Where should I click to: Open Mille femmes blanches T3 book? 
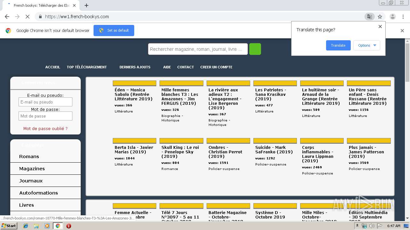click(x=180, y=96)
